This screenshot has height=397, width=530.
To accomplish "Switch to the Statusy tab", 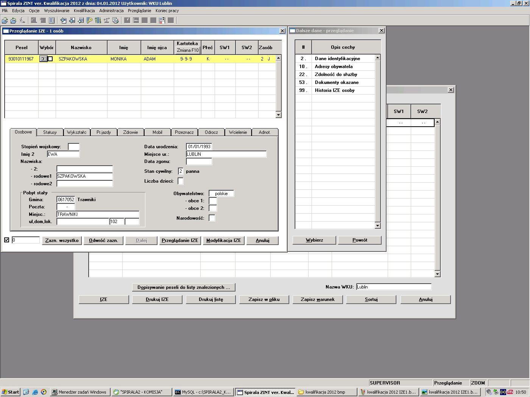I will click(50, 132).
